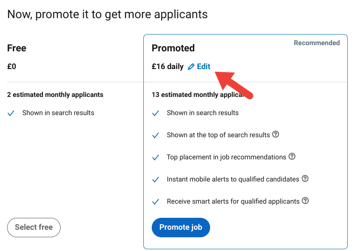Viewport: 357px width, 251px height.
Task: Click checkmark next to Receive smart alerts
Action: 156,201
